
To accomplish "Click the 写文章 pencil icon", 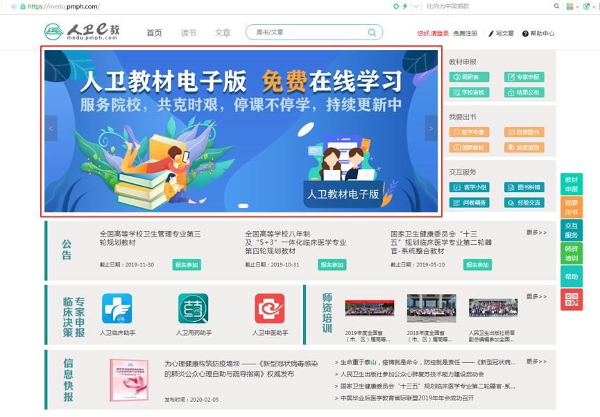I will click(491, 33).
